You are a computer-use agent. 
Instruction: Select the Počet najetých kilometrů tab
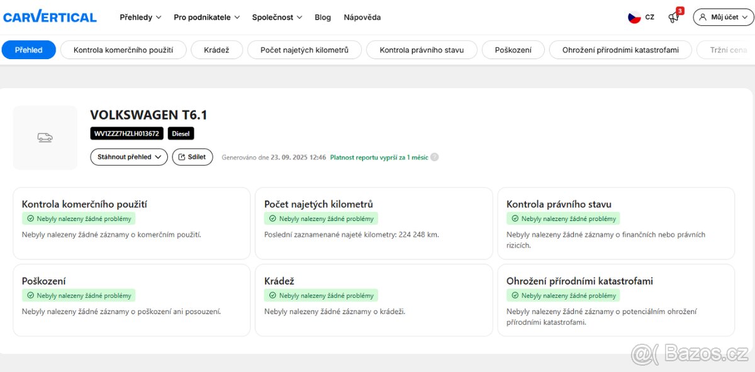(304, 50)
